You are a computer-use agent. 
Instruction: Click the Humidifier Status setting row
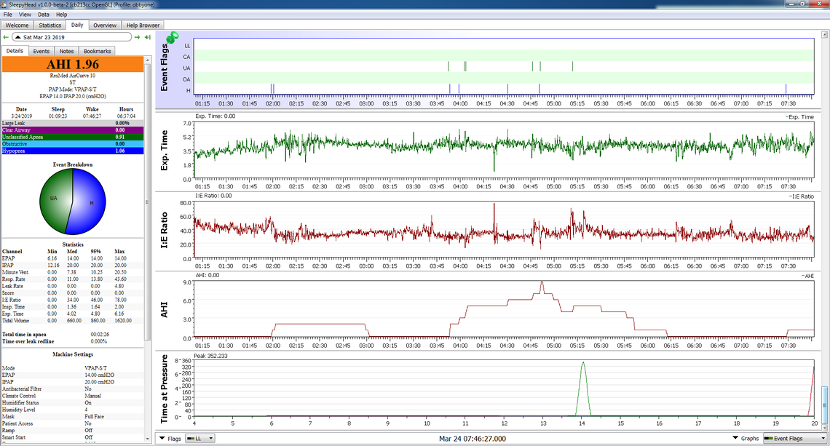tap(73, 402)
